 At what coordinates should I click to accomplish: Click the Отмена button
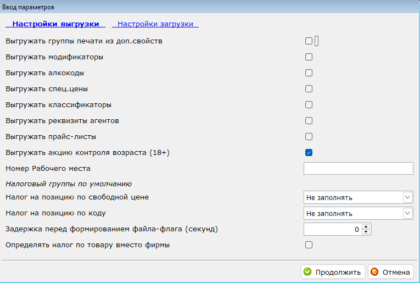tap(391, 272)
